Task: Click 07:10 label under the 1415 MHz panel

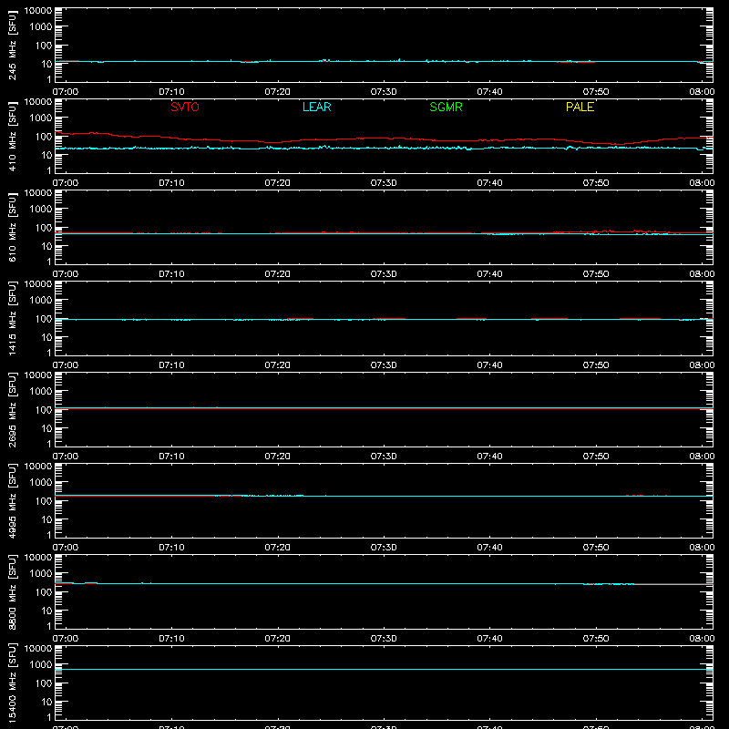Action: 171,365
